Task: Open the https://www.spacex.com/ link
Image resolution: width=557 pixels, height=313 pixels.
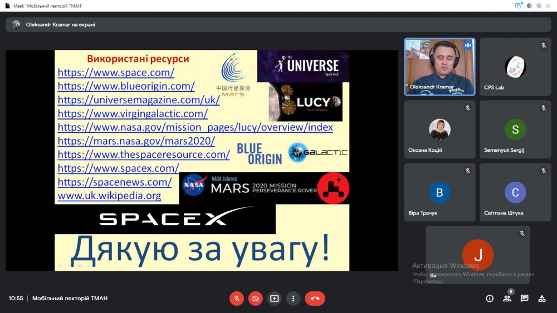Action: click(x=118, y=168)
